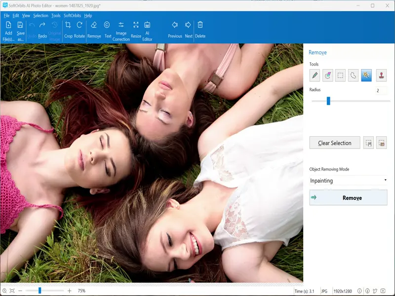Viewport: 395px width, 296px height.
Task: Go to the Previous image
Action: tap(175, 30)
